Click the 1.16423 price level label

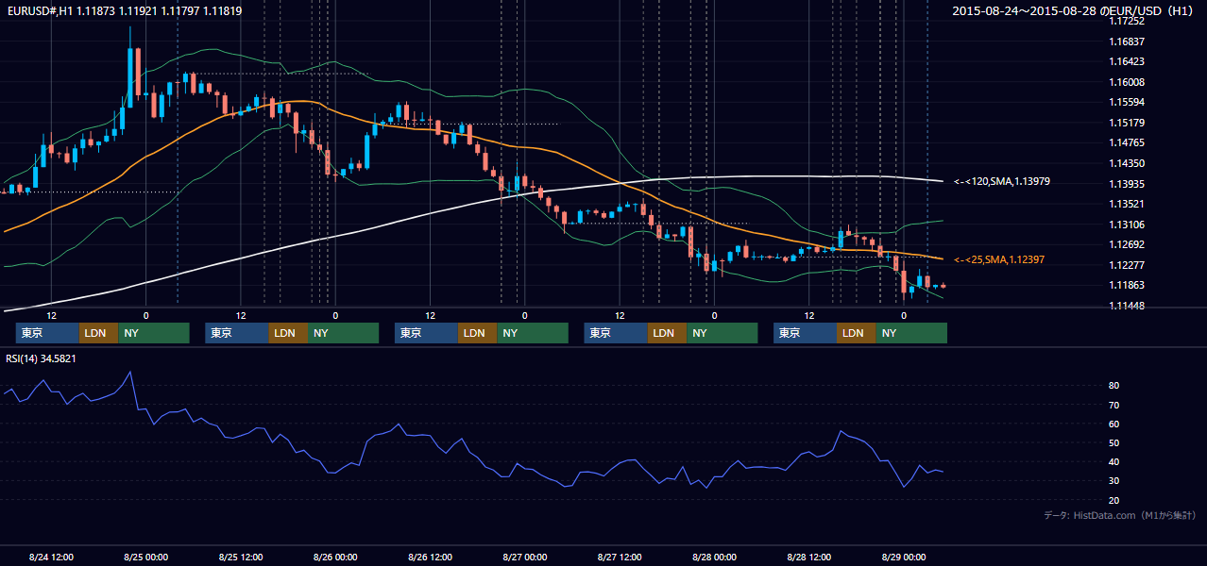point(1127,61)
